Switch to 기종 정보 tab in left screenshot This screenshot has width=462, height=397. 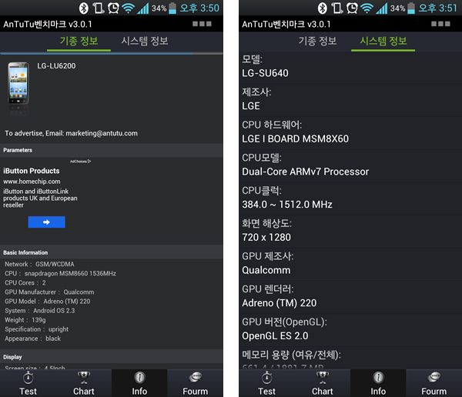tap(79, 42)
